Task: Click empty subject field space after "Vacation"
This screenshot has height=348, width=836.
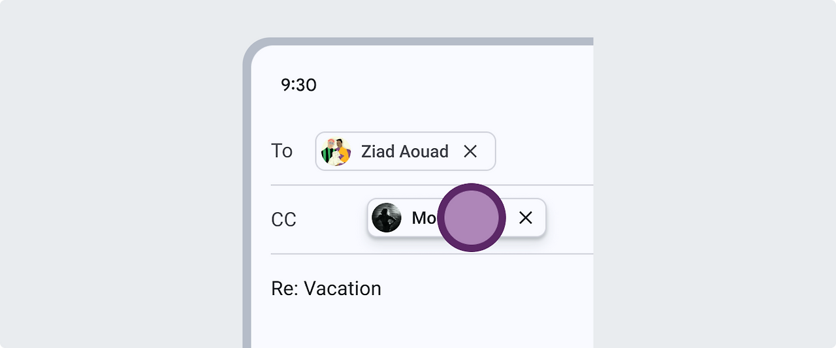Action: point(483,289)
